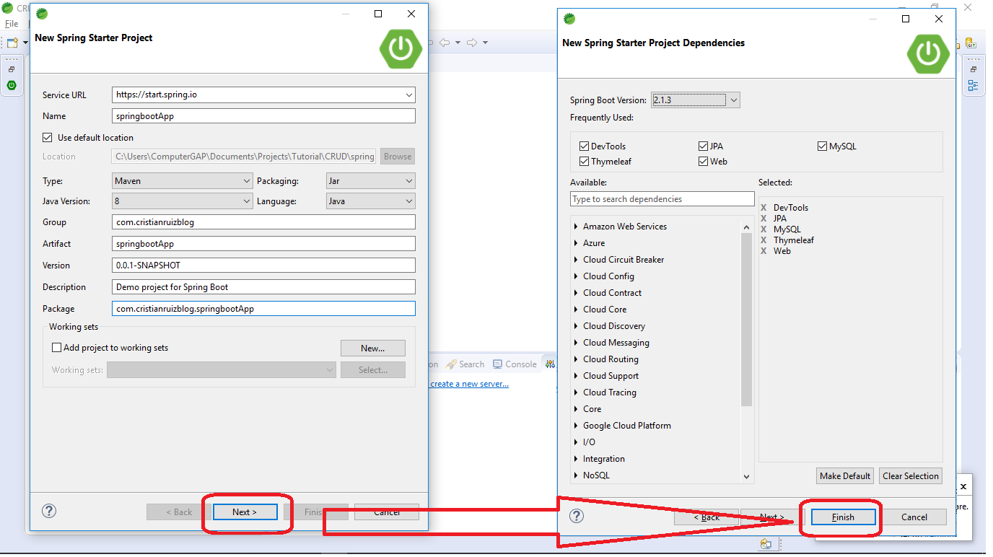Enable Add project to working sets checkbox
993x557 pixels.
click(57, 348)
